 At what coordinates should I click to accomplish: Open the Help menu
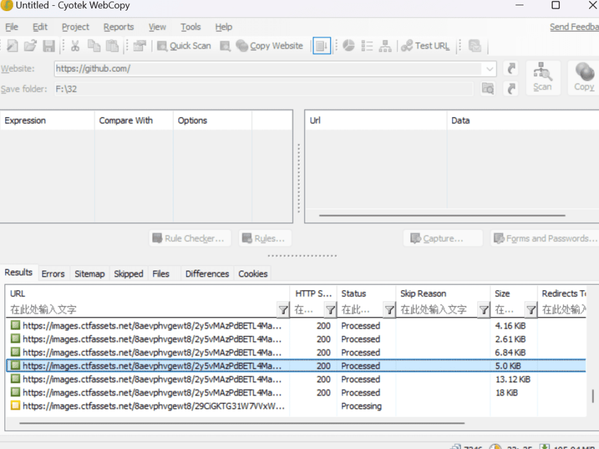coord(223,27)
